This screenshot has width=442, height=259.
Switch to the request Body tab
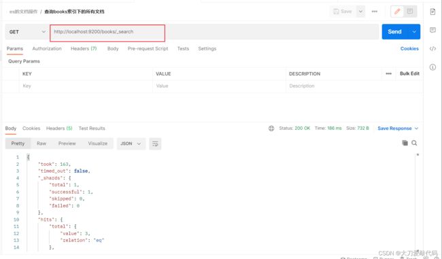113,48
